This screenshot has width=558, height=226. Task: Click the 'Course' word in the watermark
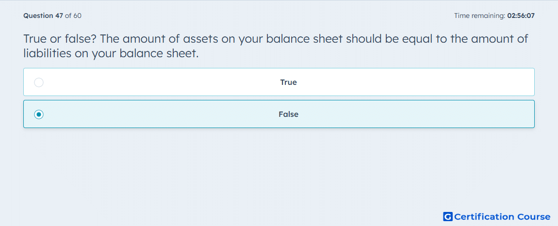(533, 217)
